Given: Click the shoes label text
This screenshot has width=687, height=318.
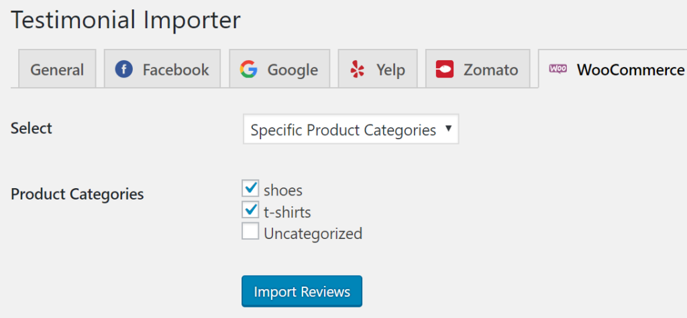Looking at the screenshot, I should (283, 191).
